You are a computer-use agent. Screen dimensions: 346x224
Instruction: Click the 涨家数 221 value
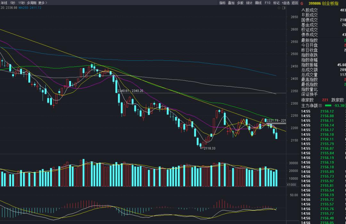click(x=325, y=100)
